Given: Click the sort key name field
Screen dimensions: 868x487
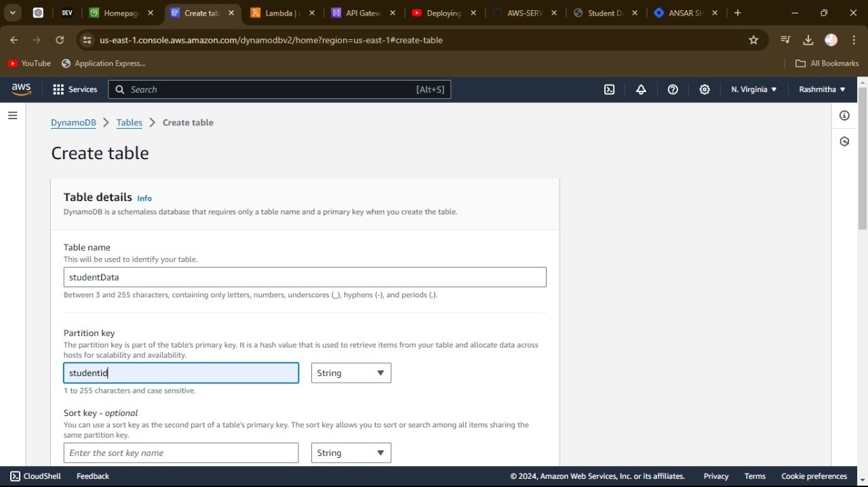Looking at the screenshot, I should (x=181, y=453).
